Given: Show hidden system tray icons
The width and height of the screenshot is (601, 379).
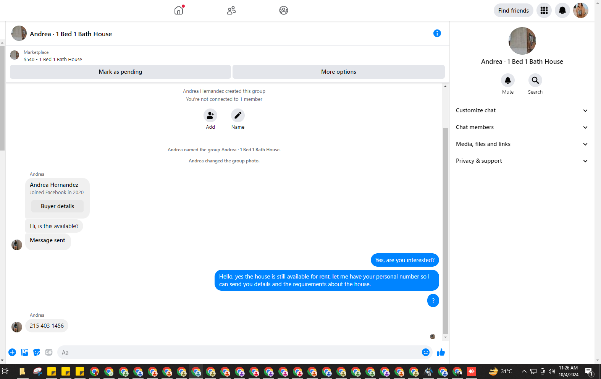Looking at the screenshot, I should click(x=524, y=371).
